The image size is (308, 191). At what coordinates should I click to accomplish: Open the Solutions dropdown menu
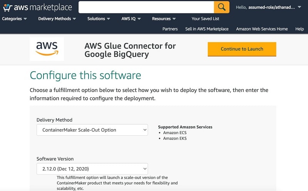99,18
